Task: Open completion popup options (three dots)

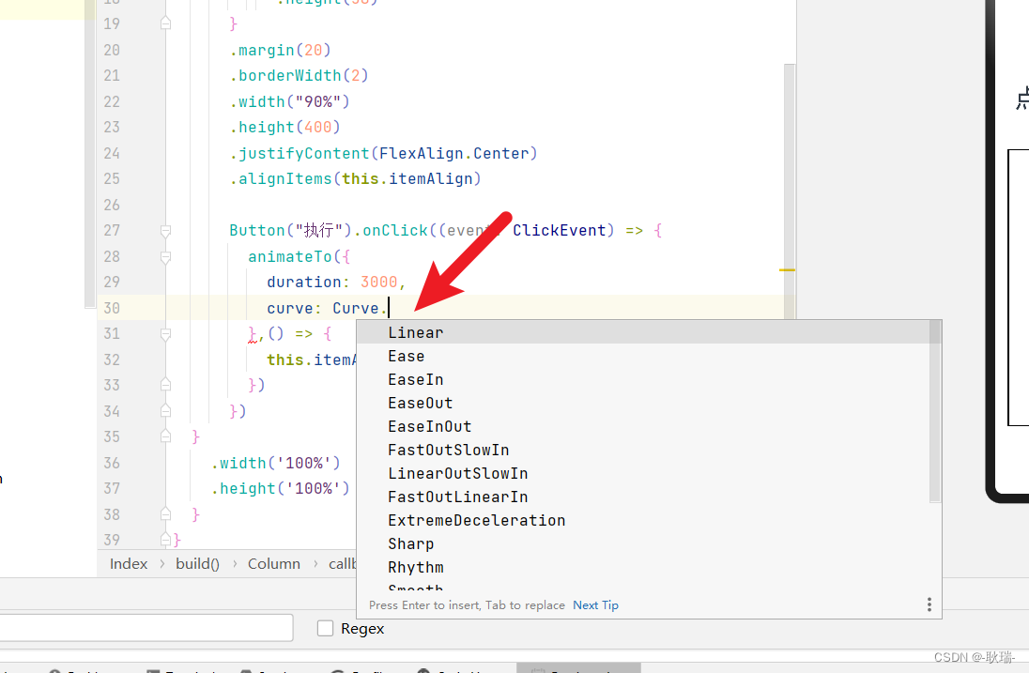Action: point(929,604)
